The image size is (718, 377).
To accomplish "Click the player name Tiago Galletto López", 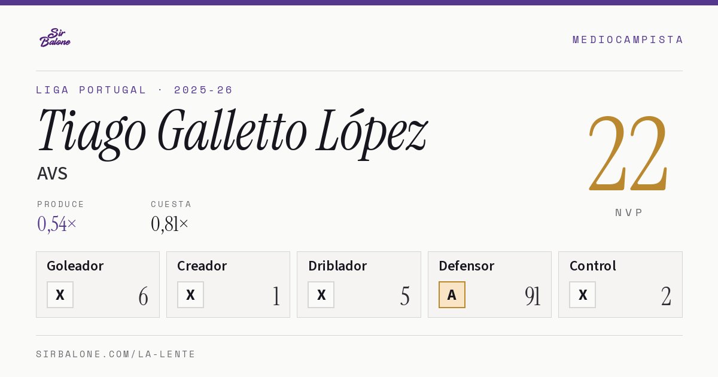I will click(232, 132).
